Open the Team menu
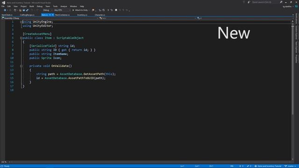Screen dimensions: 299x168 pyautogui.click(x=48, y=6)
